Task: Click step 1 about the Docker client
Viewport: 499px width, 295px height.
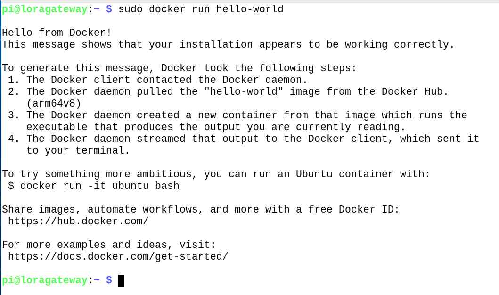Action: click(x=157, y=80)
